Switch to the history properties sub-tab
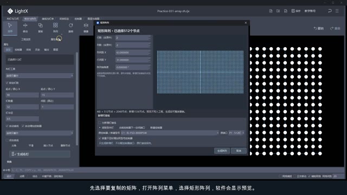 (37, 50)
